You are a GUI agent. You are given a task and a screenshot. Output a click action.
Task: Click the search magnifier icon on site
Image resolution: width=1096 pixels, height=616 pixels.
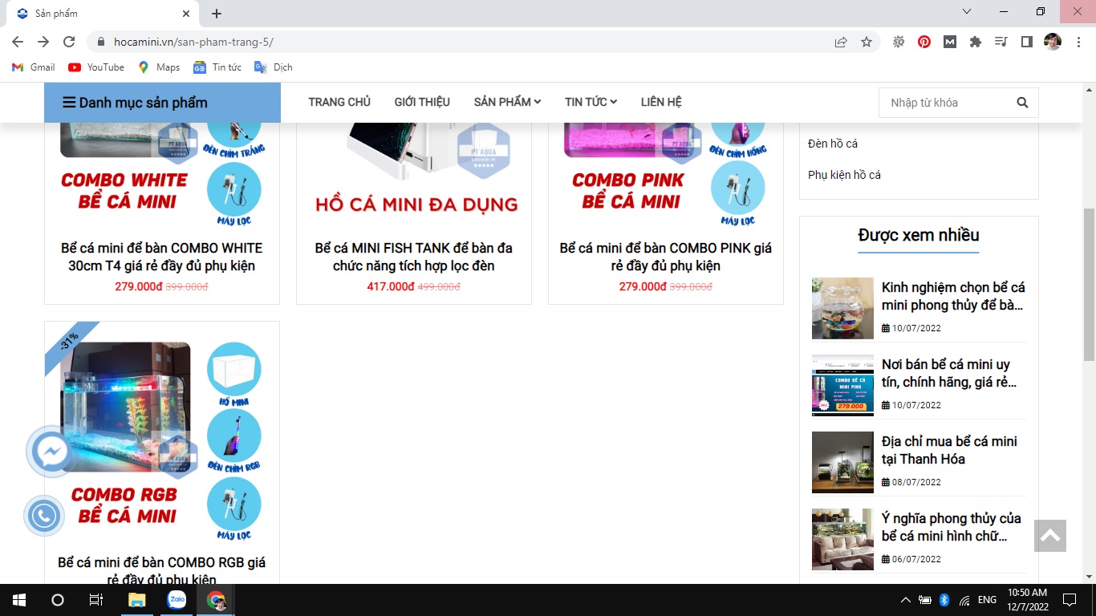coord(1022,103)
